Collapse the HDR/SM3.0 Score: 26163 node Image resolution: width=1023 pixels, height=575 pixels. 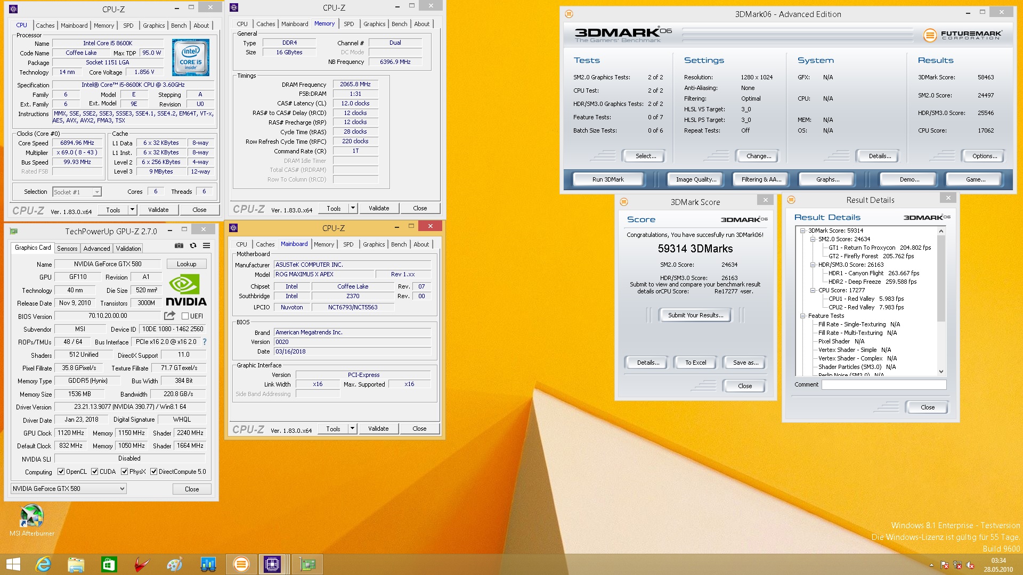click(813, 265)
